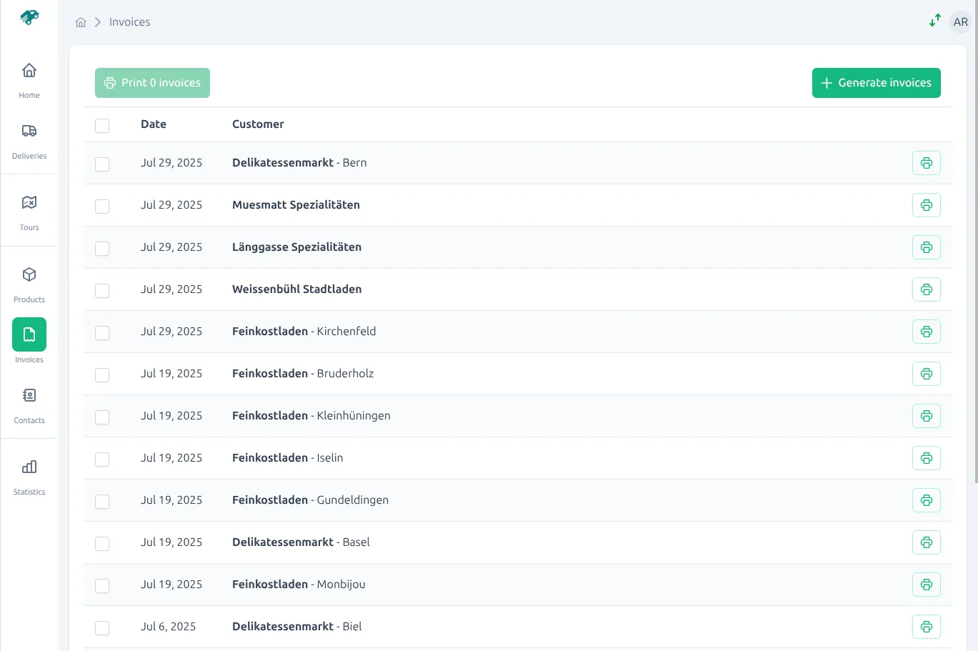
Task: Click the sort arrows icon near the avatar
Action: [x=934, y=21]
